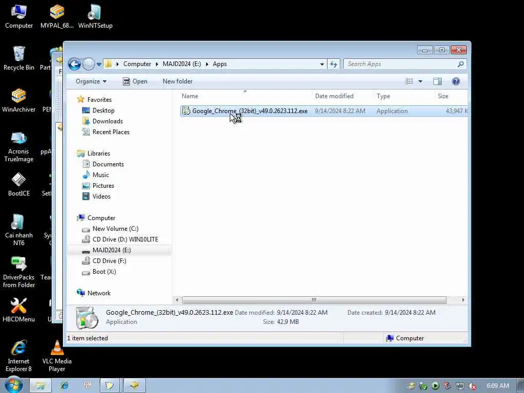Open Videos library
This screenshot has height=393, width=524.
click(101, 196)
